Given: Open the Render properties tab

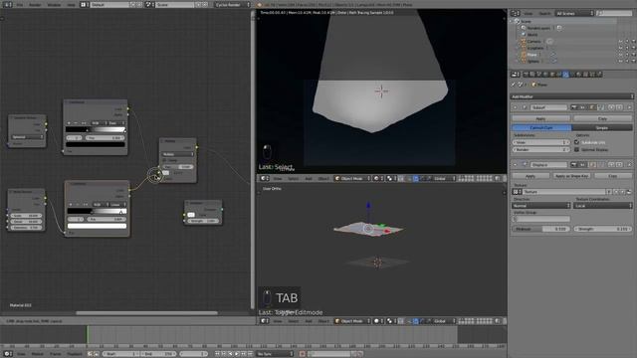Looking at the screenshot, I should (526, 75).
